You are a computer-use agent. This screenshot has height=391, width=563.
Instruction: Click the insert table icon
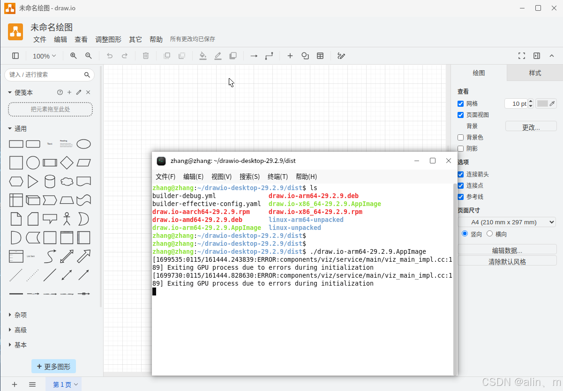320,56
